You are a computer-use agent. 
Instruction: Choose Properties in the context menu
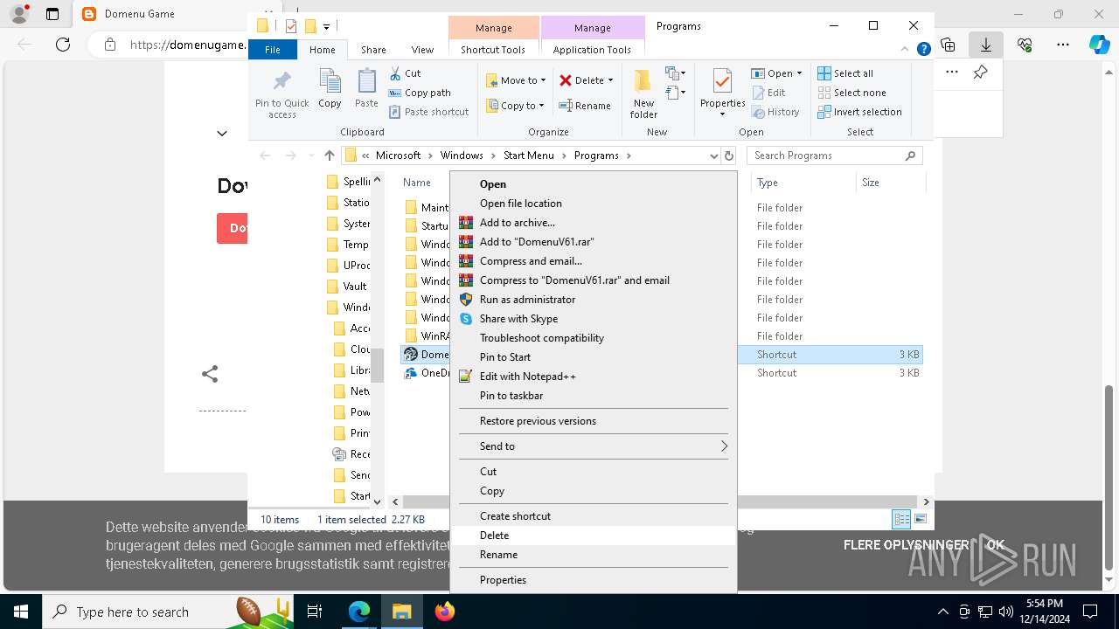point(594,580)
